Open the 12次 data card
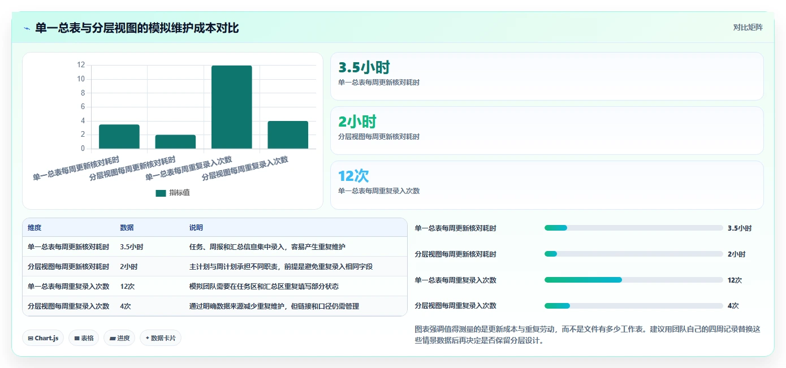The image size is (786, 368). [x=547, y=185]
